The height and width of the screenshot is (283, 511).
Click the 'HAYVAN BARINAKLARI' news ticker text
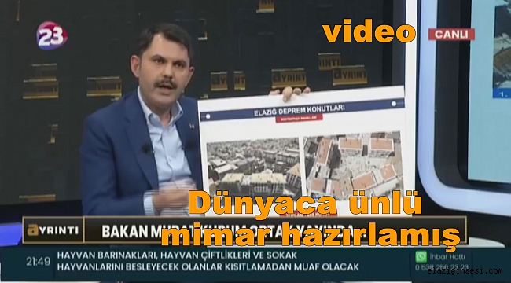pyautogui.click(x=208, y=261)
